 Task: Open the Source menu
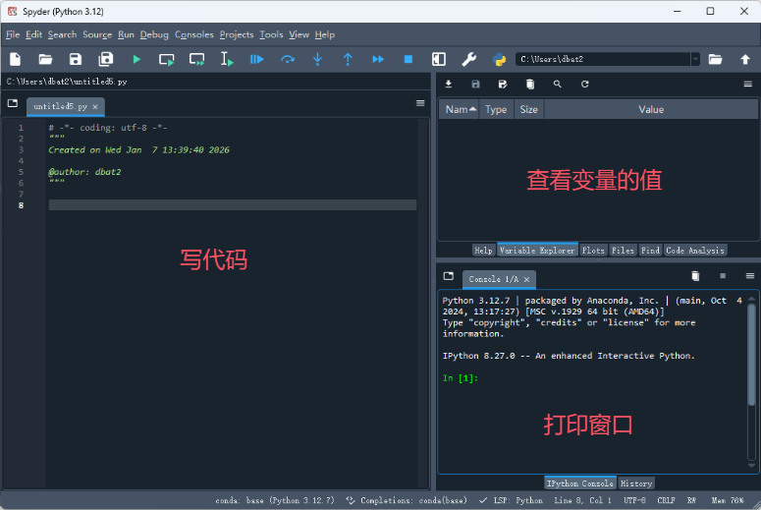point(97,34)
